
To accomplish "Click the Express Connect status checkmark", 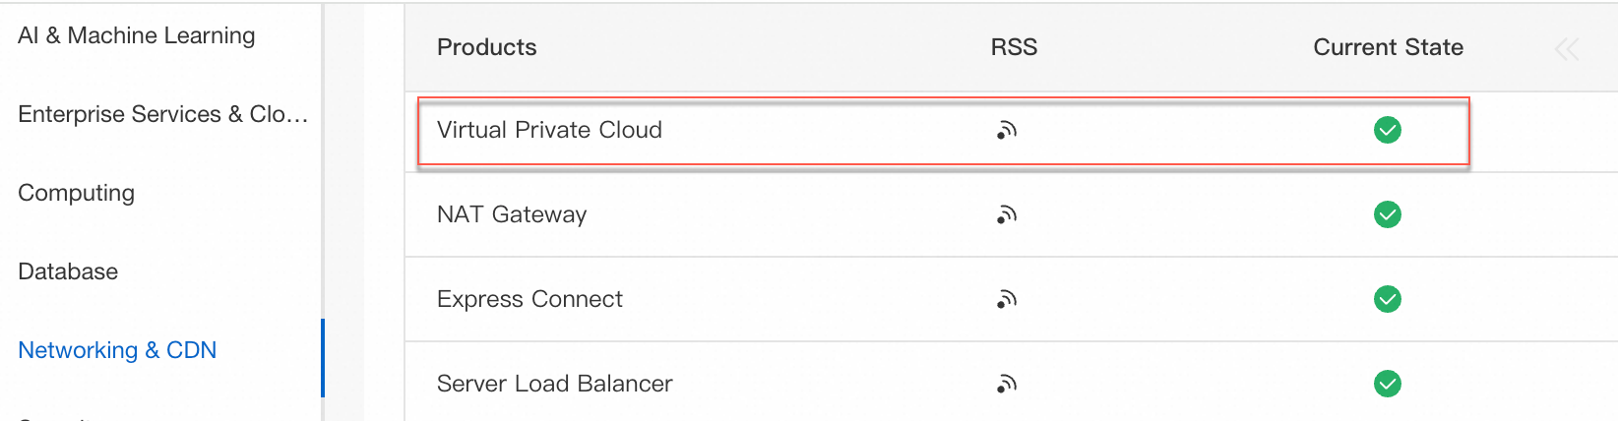I will click(1388, 299).
